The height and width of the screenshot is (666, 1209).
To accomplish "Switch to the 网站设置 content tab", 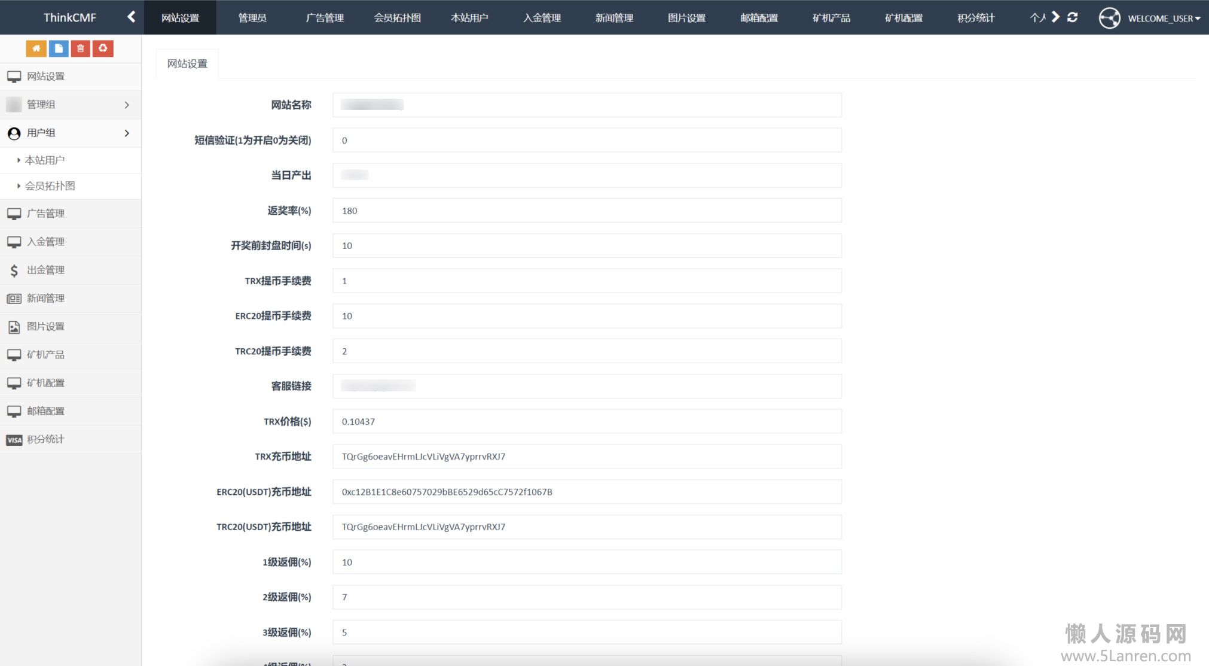I will pyautogui.click(x=187, y=64).
